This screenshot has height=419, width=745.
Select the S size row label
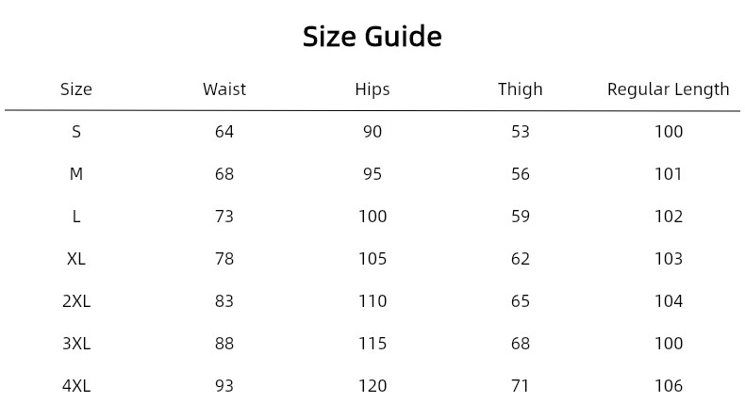(x=76, y=132)
